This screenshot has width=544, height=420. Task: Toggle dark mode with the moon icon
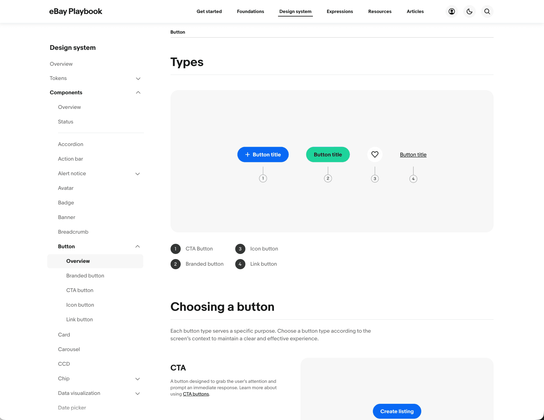pyautogui.click(x=470, y=11)
